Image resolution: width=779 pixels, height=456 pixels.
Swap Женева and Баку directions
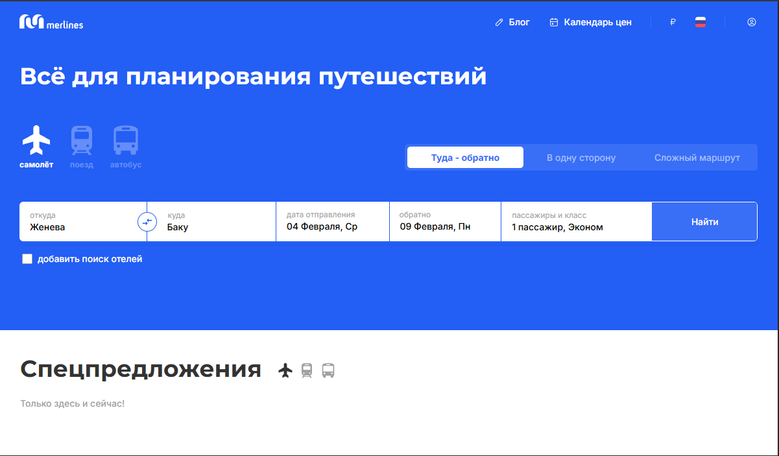click(x=147, y=221)
